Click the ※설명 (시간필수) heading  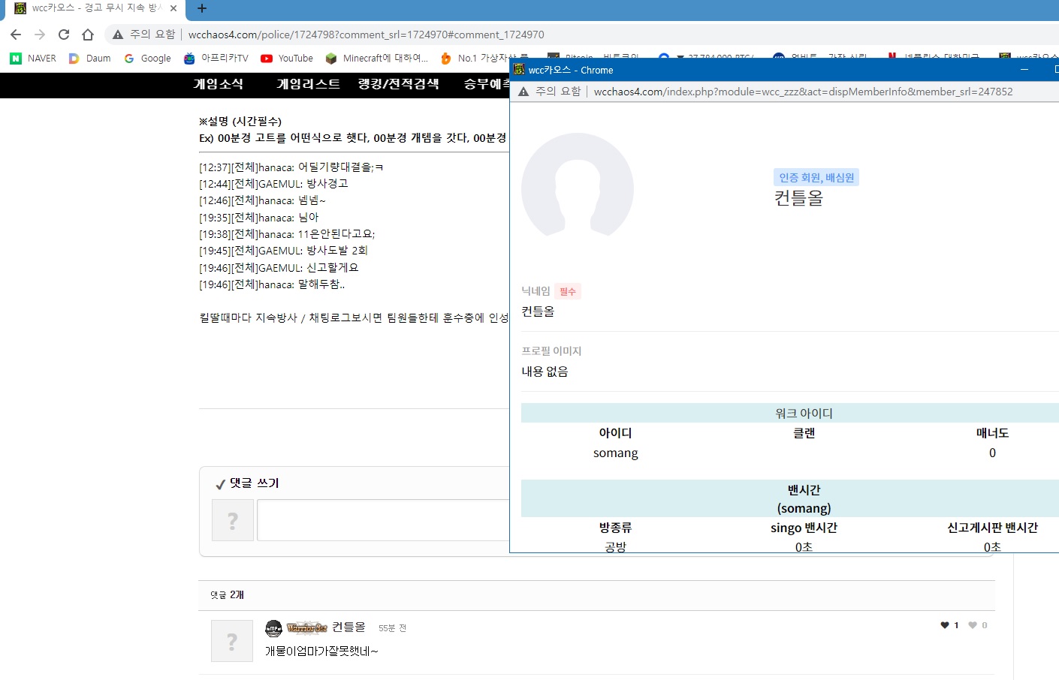point(240,121)
